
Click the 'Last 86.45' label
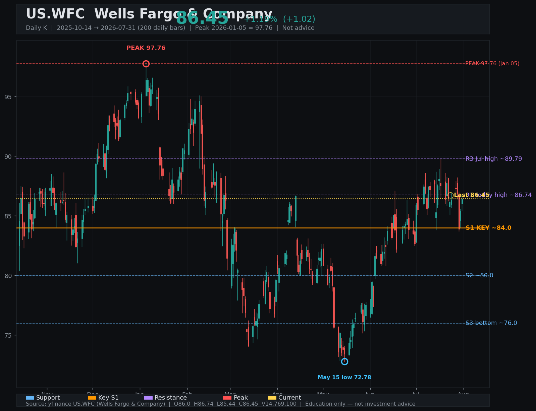pos(472,195)
